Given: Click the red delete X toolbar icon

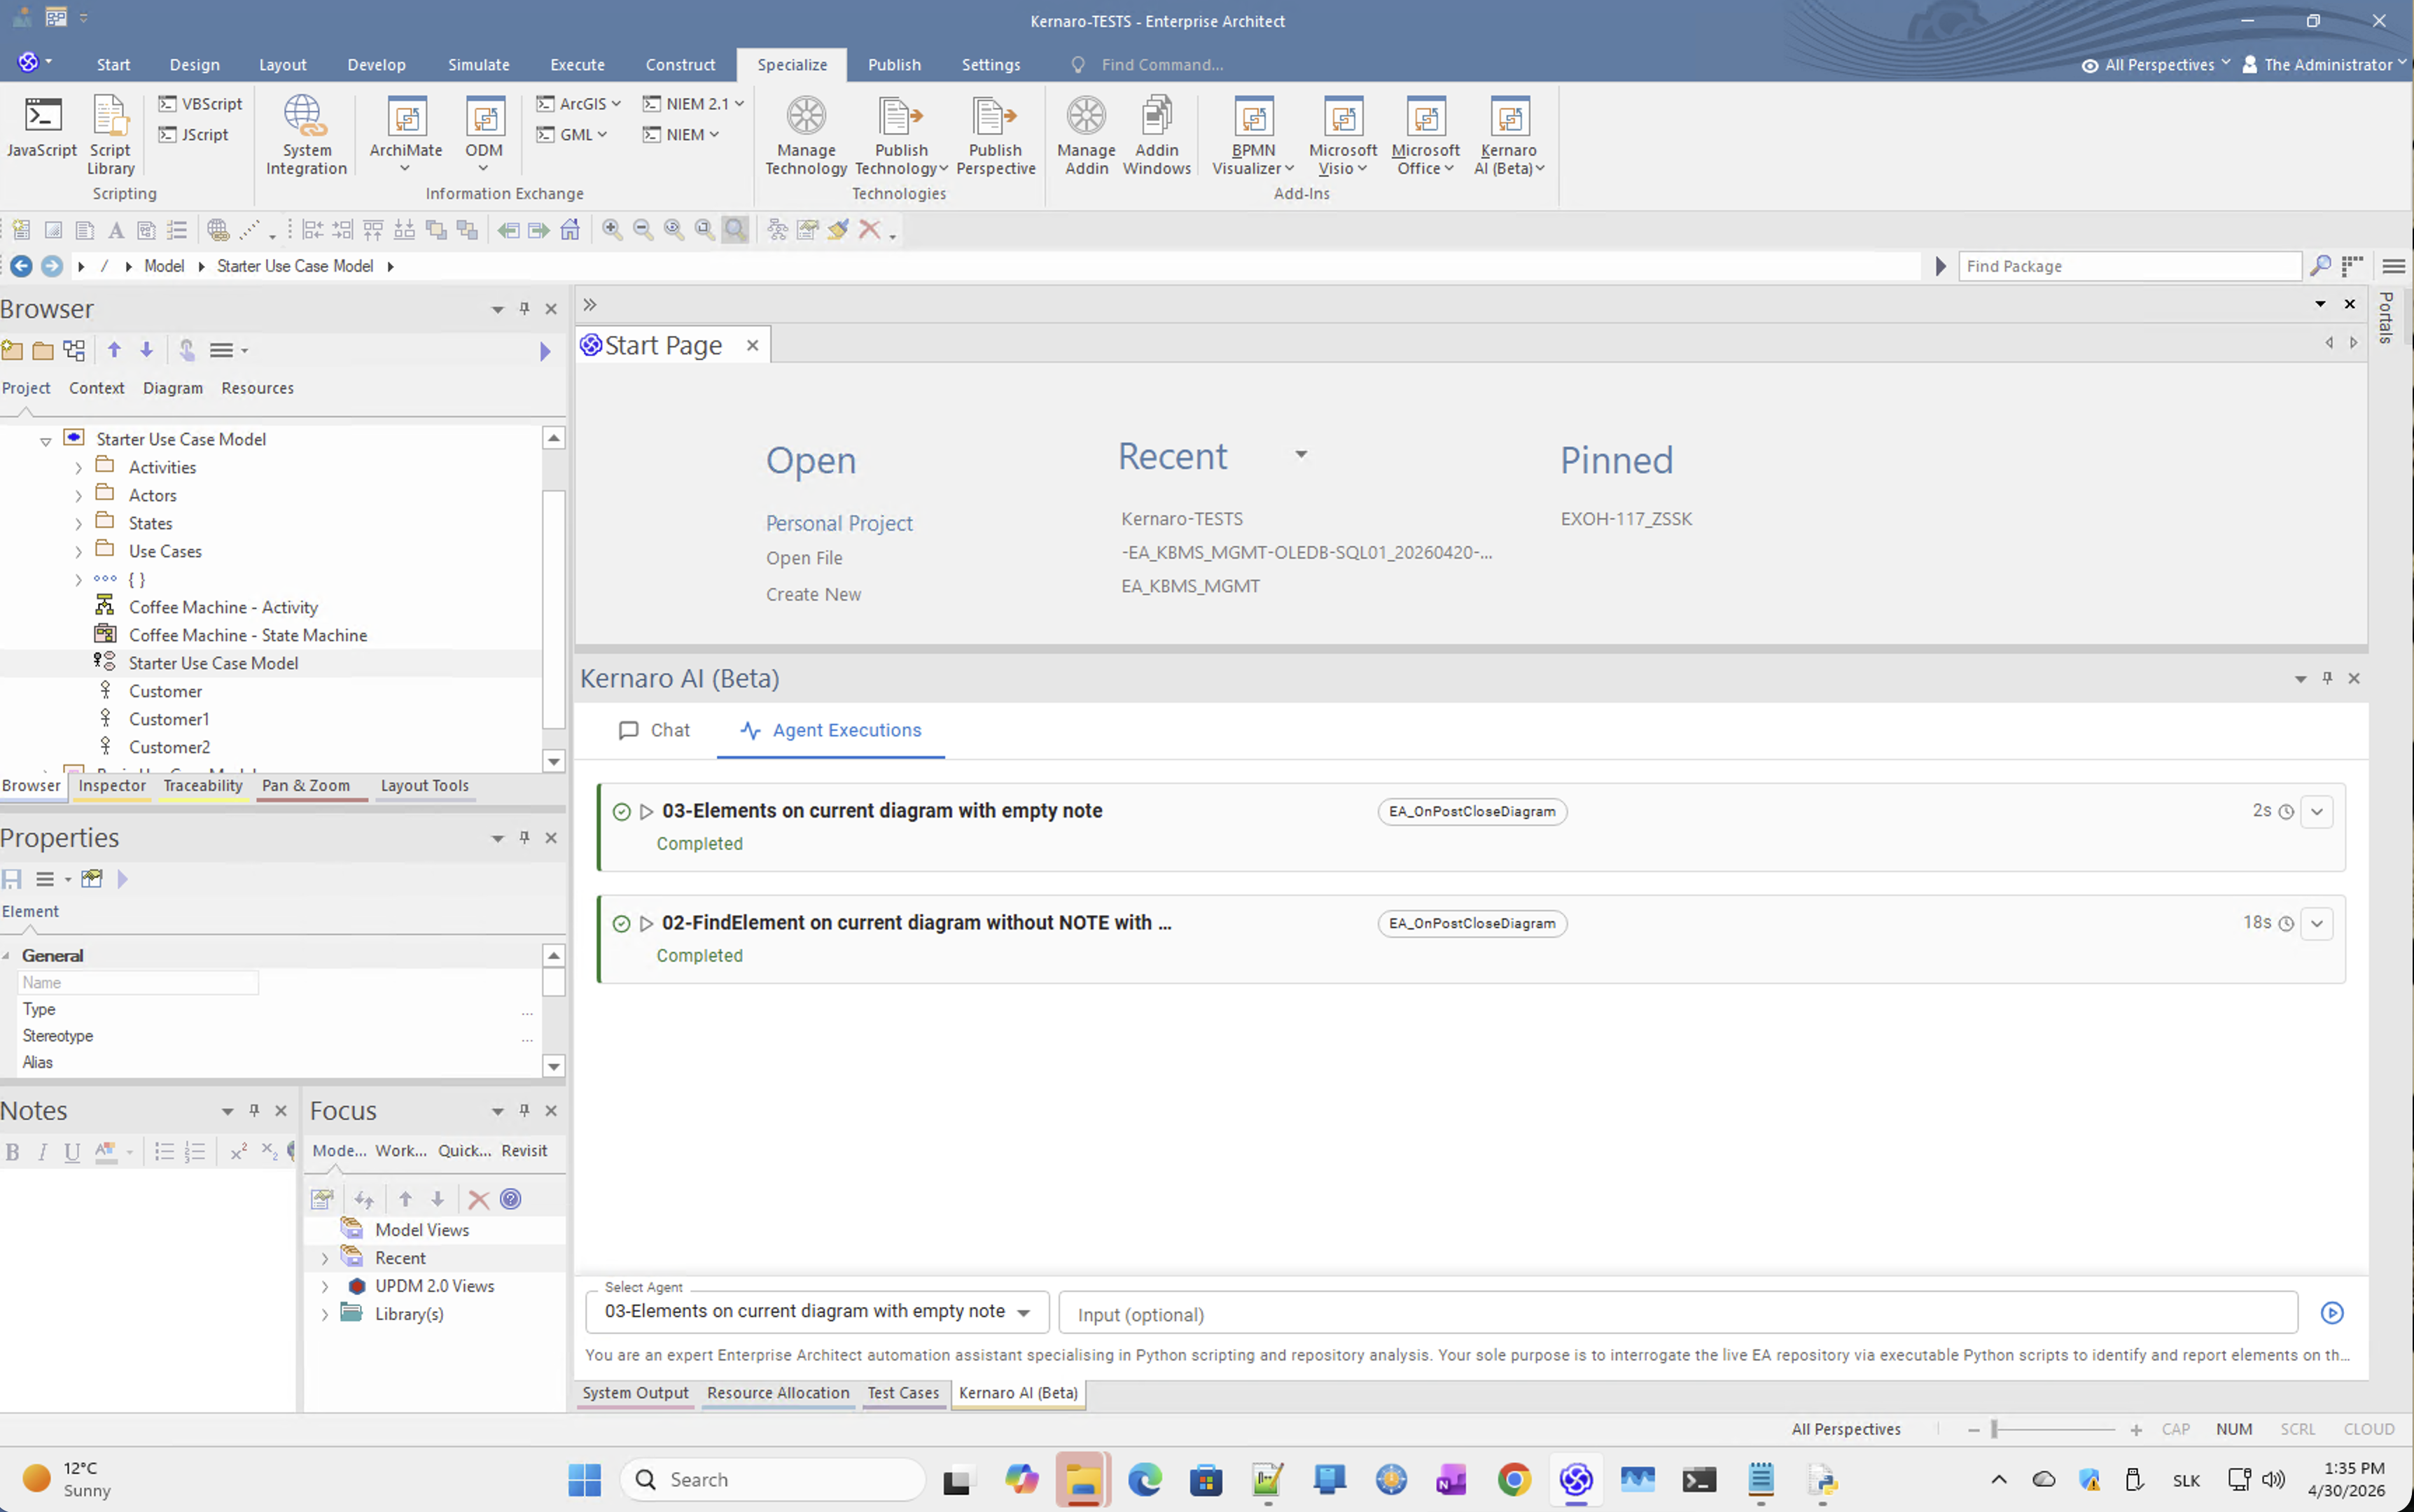Looking at the screenshot, I should (869, 230).
